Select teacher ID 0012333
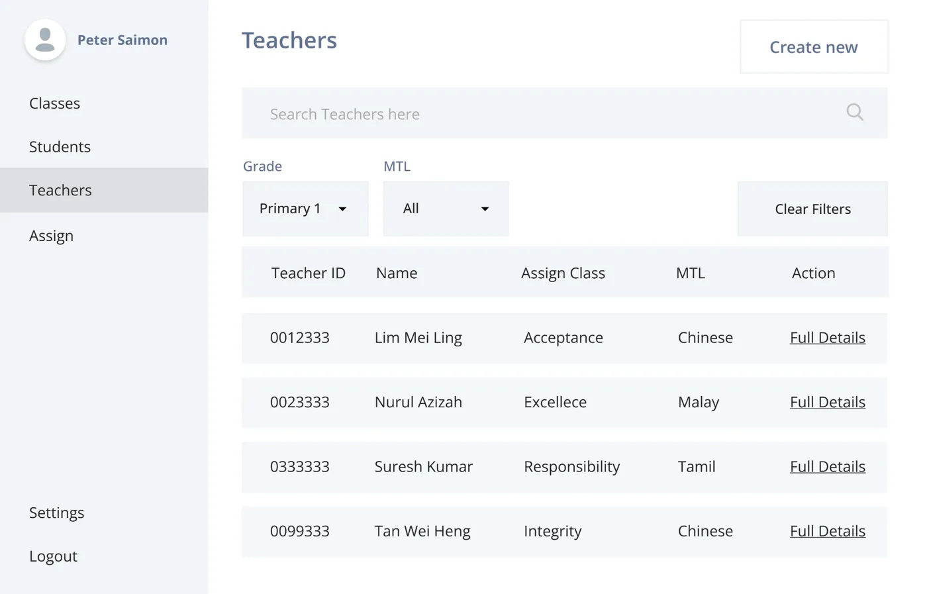This screenshot has height=594, width=927. point(299,338)
